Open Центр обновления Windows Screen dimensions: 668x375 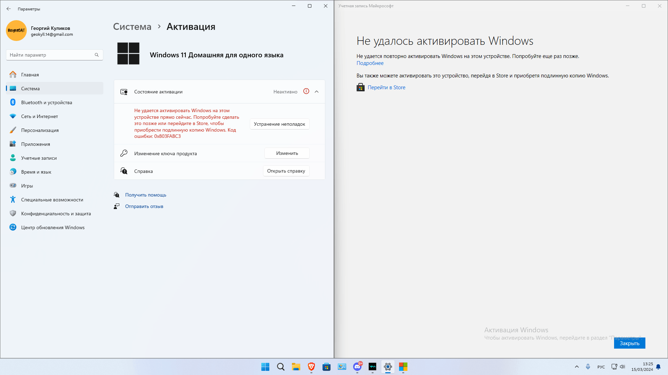tap(55, 227)
